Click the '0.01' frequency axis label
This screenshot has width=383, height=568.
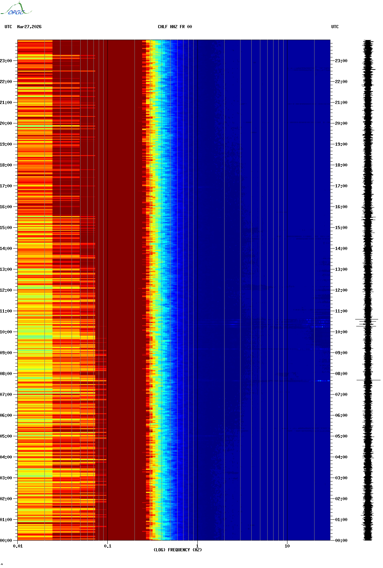tap(18, 546)
